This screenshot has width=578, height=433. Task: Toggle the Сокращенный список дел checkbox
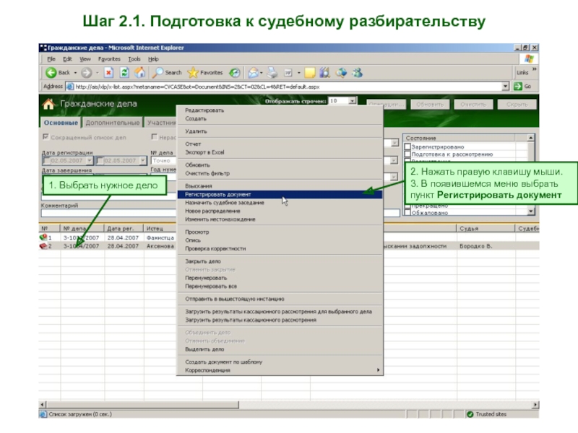46,137
